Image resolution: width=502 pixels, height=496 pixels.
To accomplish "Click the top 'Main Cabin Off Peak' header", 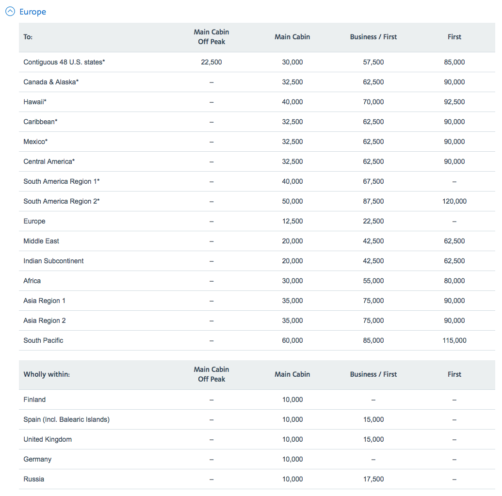I will click(x=211, y=37).
